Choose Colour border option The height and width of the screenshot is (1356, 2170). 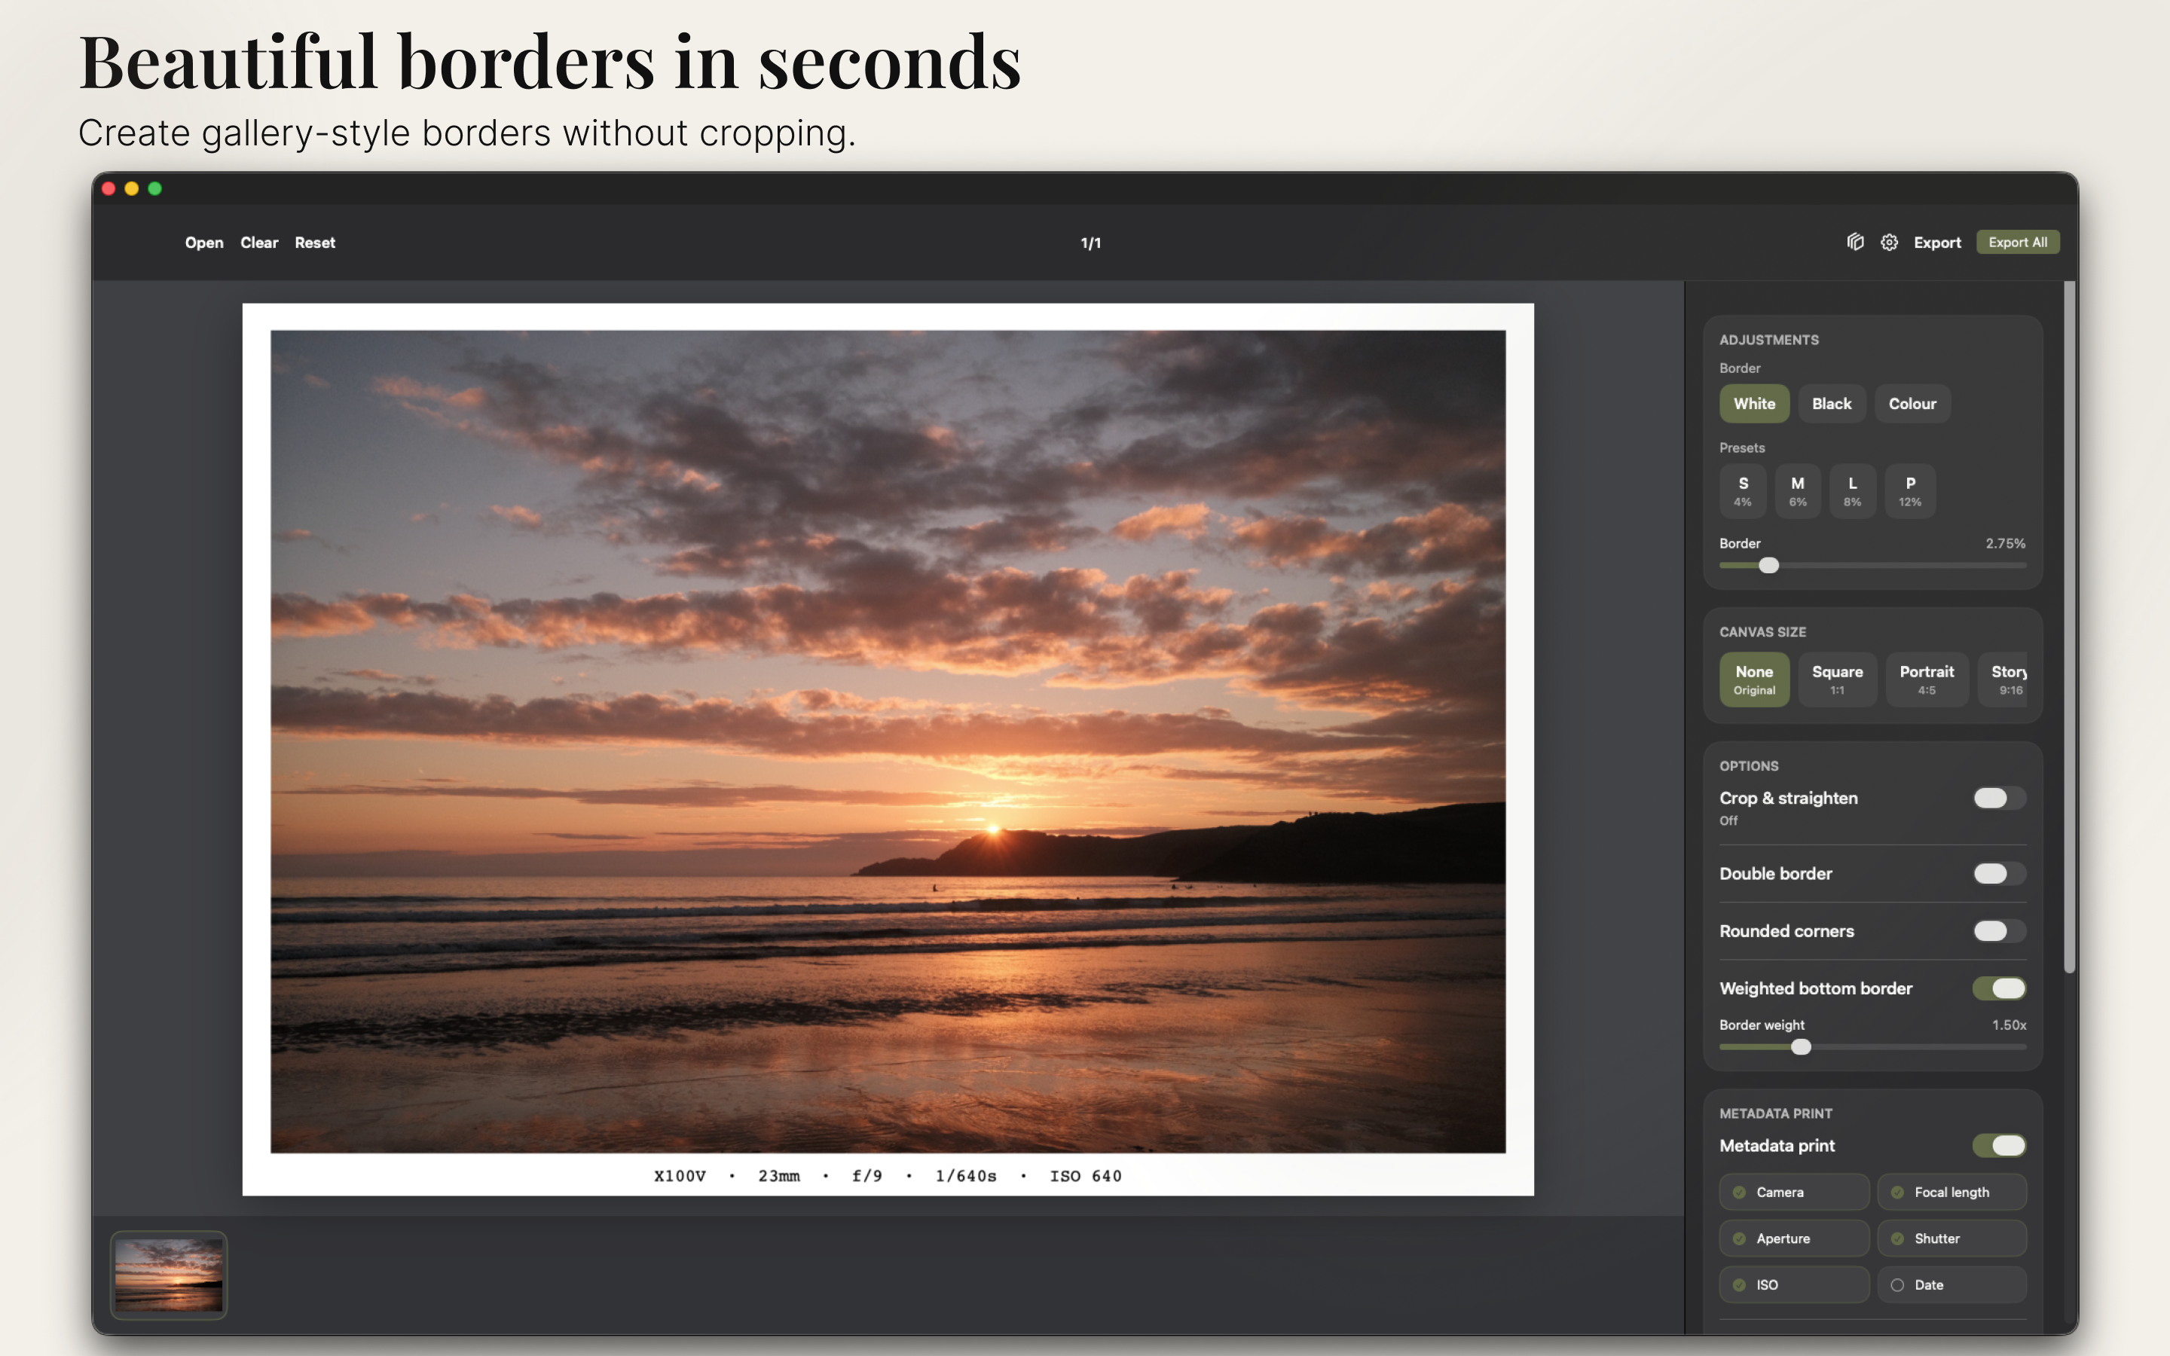(1912, 404)
